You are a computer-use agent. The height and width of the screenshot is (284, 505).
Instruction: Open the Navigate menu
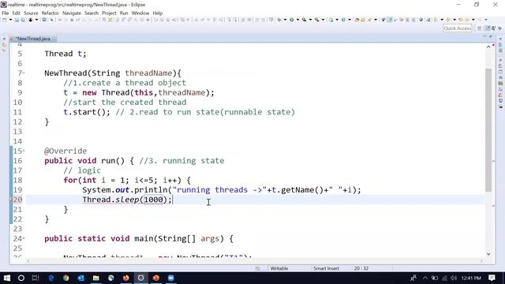pos(72,13)
